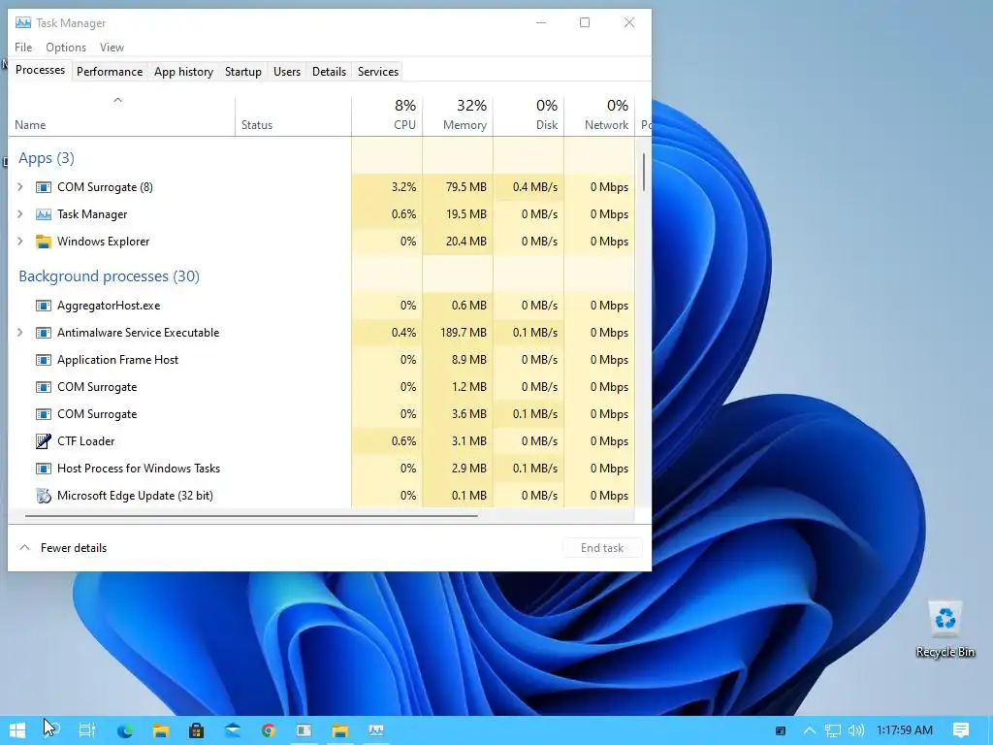Click the volume speaker tray icon
993x745 pixels.
coord(855,730)
